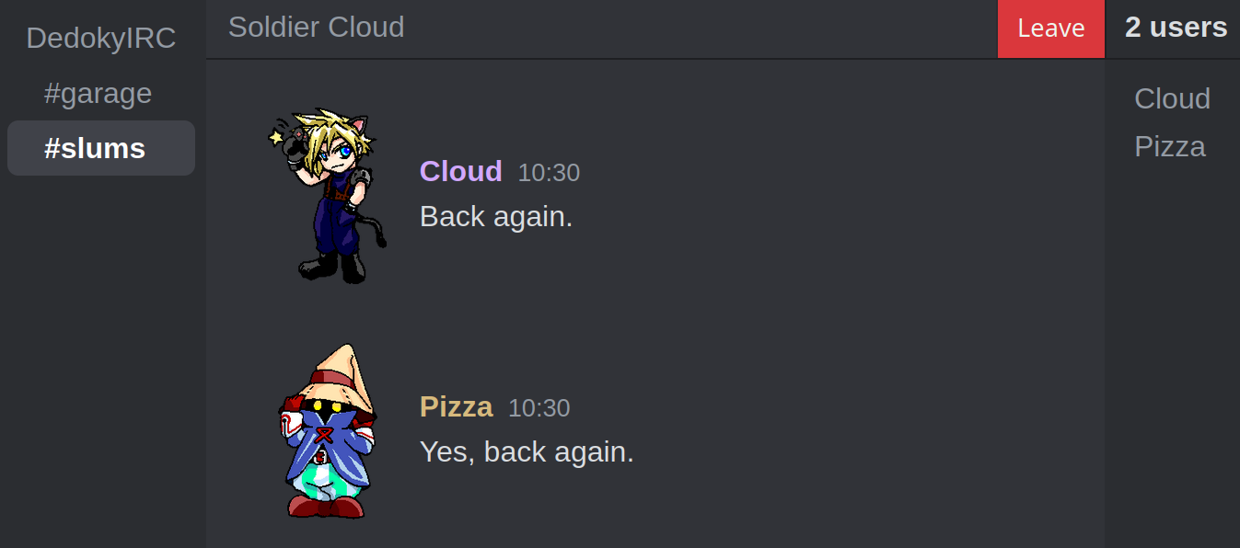
Task: Click the 2 users counter
Action: tap(1176, 28)
